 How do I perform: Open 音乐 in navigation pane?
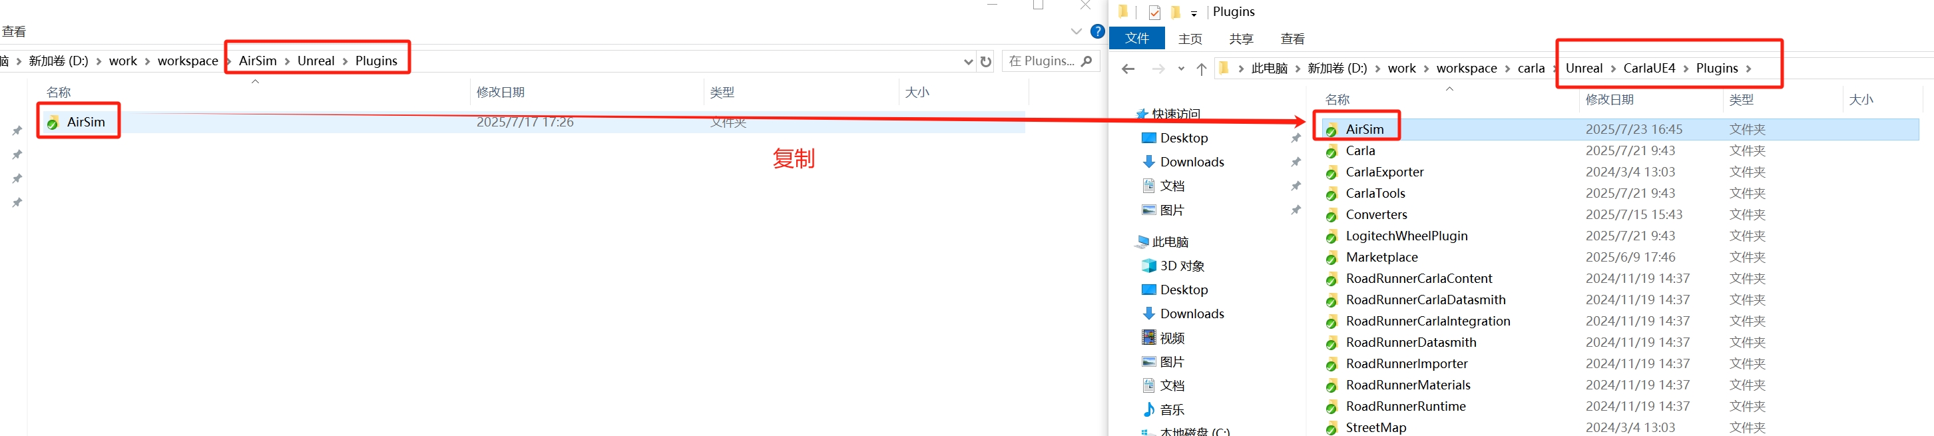pos(1172,410)
